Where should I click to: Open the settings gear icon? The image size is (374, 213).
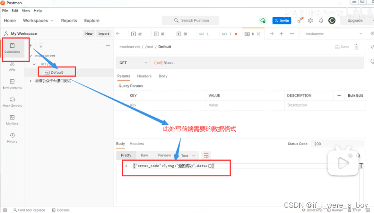point(310,21)
